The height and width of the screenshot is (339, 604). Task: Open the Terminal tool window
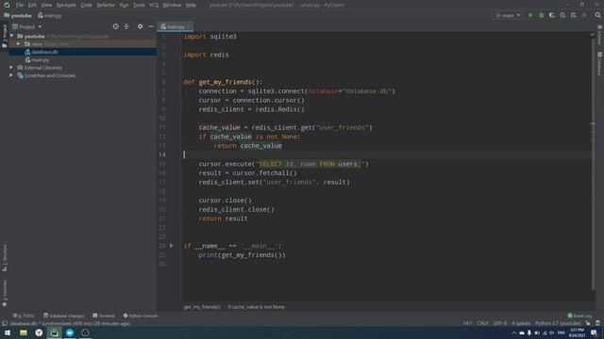[104, 315]
